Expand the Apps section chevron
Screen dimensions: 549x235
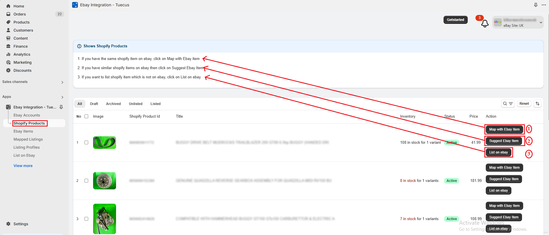(x=62, y=97)
